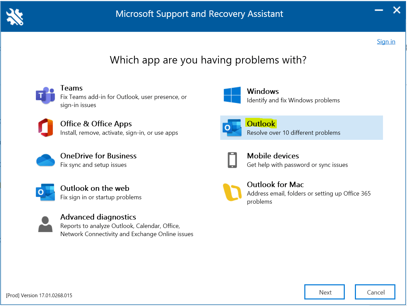The height and width of the screenshot is (306, 407).
Task: Click the OneDrive for Business cloud icon
Action: click(x=45, y=160)
